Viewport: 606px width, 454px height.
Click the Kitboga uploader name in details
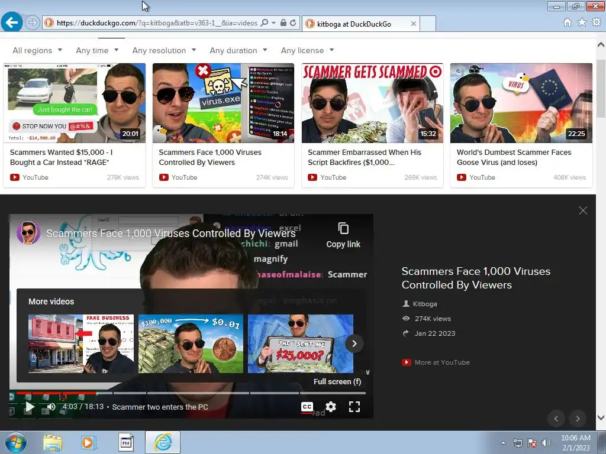tap(425, 304)
